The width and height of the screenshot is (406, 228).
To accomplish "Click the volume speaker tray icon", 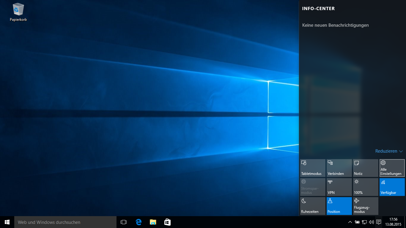I will 371,222.
